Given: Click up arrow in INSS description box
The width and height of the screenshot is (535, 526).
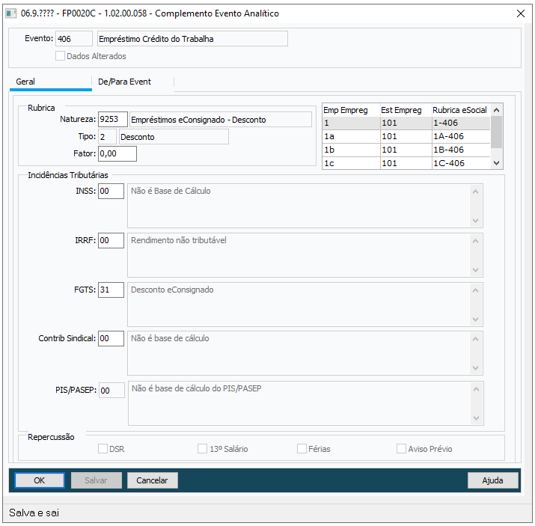Looking at the screenshot, I should [476, 192].
